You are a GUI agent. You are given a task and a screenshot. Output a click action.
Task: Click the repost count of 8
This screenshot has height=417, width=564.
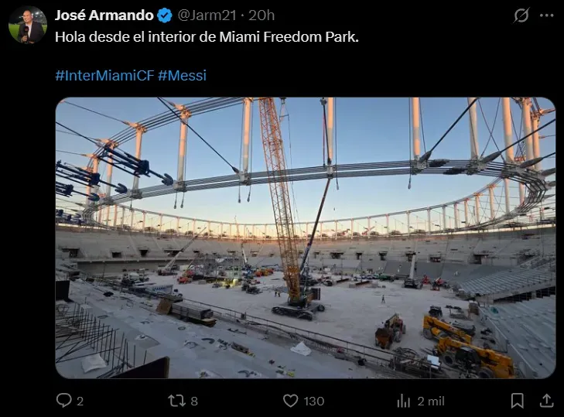[x=194, y=402]
